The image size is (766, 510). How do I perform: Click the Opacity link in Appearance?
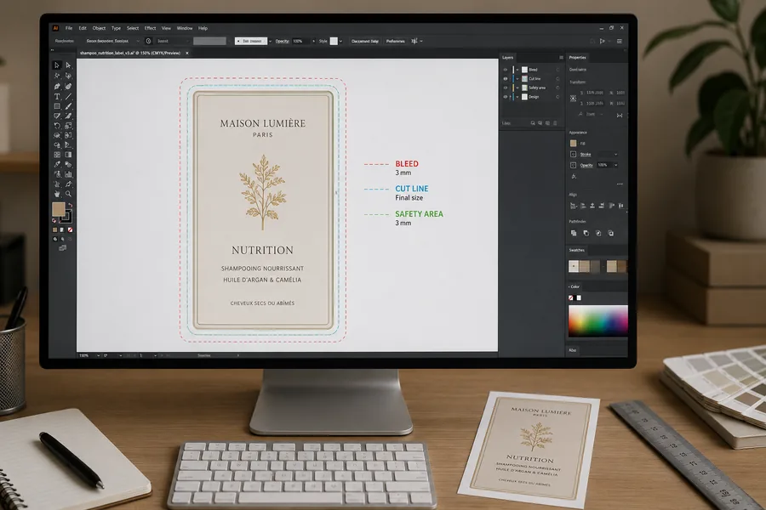[586, 165]
